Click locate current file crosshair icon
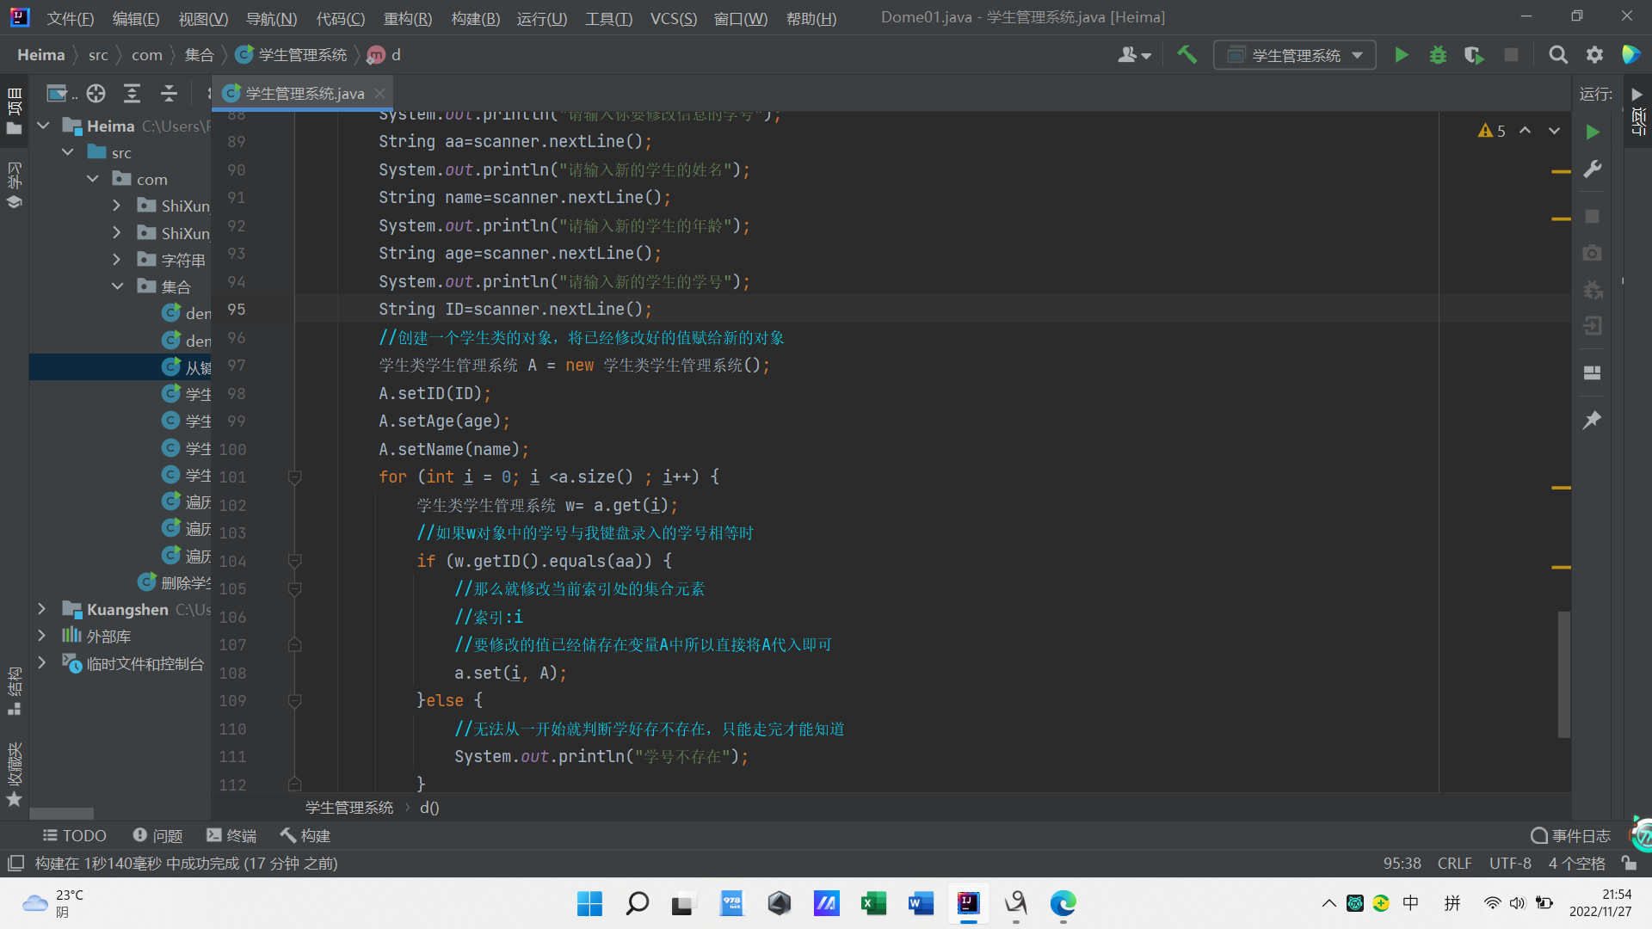1652x929 pixels. 96,93
